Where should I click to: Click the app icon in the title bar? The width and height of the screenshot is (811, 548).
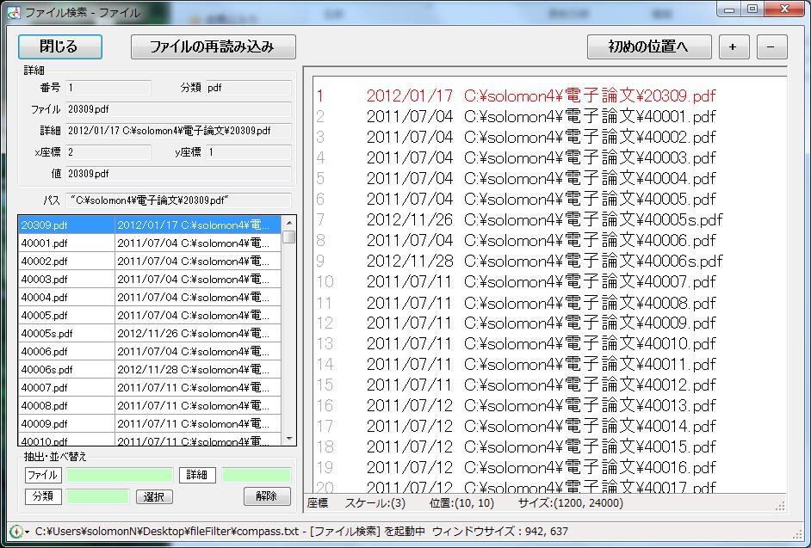(11, 10)
